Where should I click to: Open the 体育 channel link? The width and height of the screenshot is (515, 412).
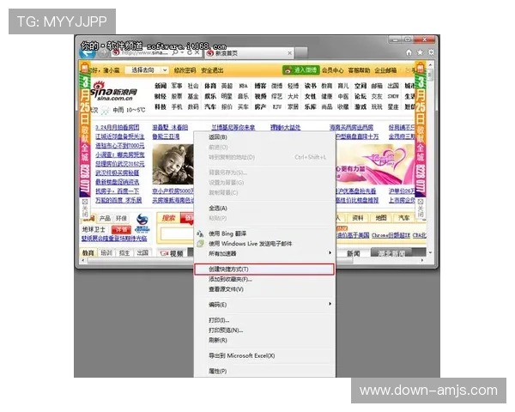(x=210, y=86)
